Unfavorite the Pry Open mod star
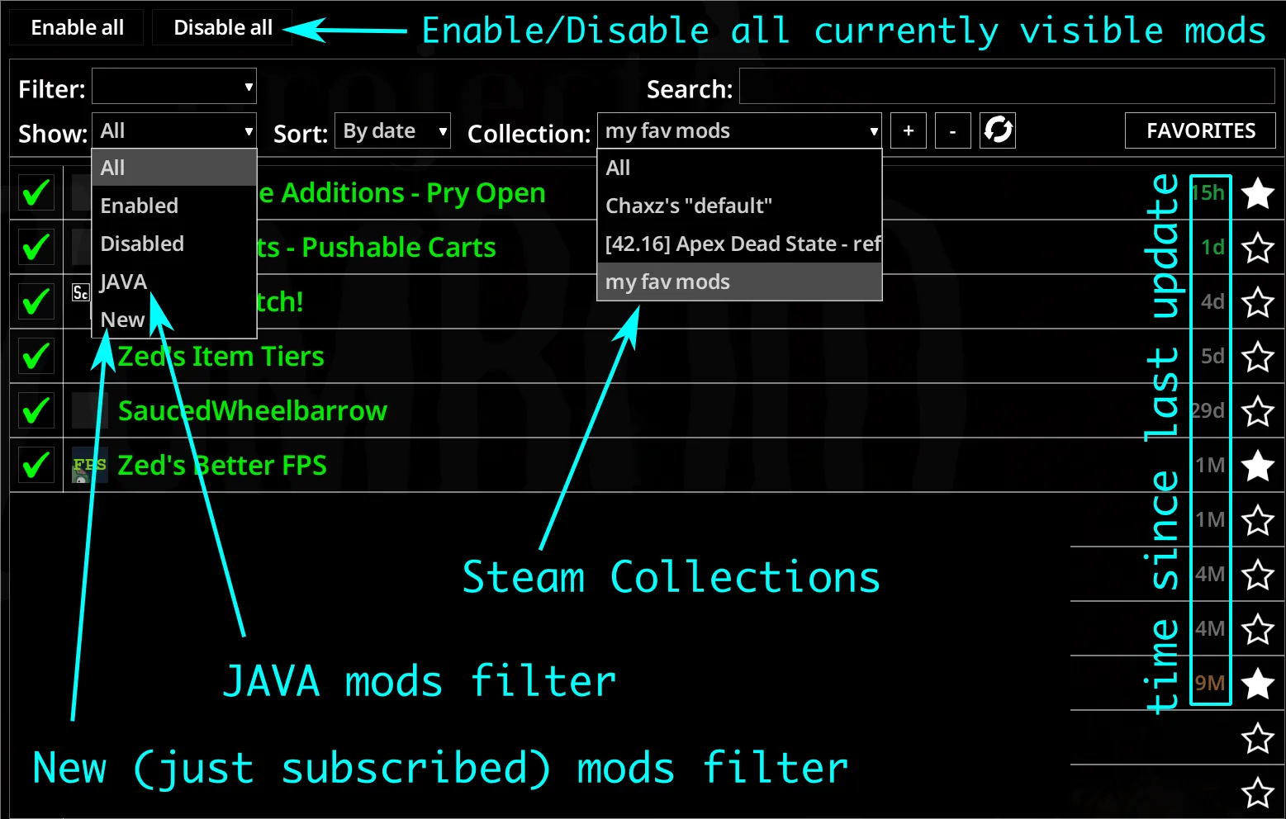1286x819 pixels. click(1257, 193)
